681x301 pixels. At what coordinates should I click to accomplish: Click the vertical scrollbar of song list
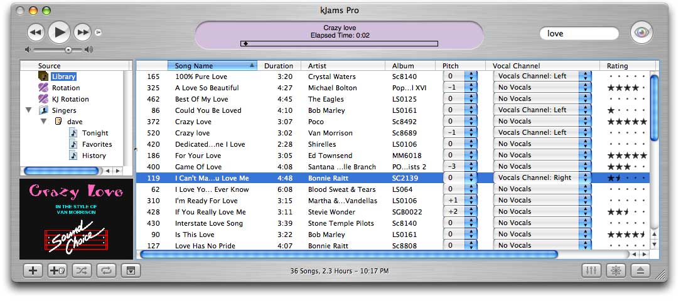coord(654,107)
